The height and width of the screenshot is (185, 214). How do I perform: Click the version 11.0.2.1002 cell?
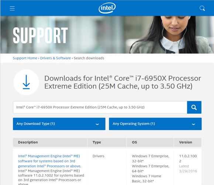point(188,158)
